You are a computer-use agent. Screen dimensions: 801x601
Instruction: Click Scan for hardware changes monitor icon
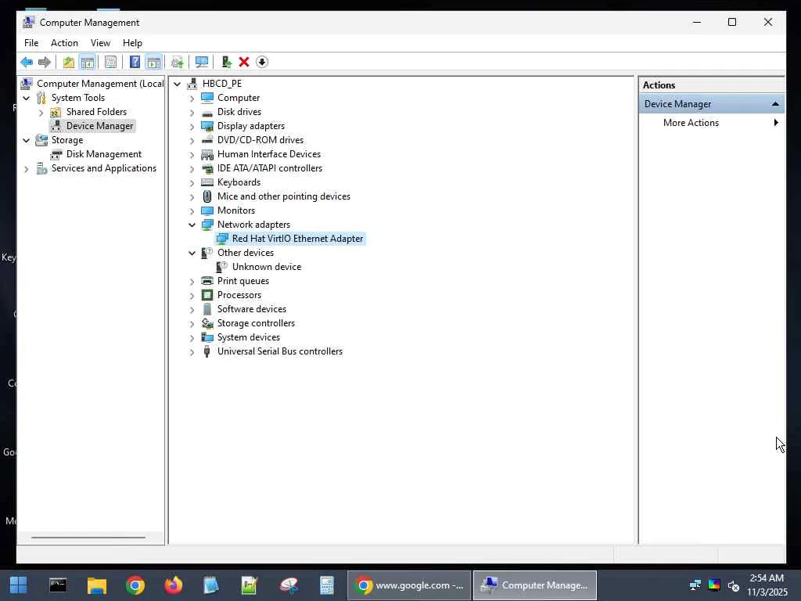click(x=202, y=63)
